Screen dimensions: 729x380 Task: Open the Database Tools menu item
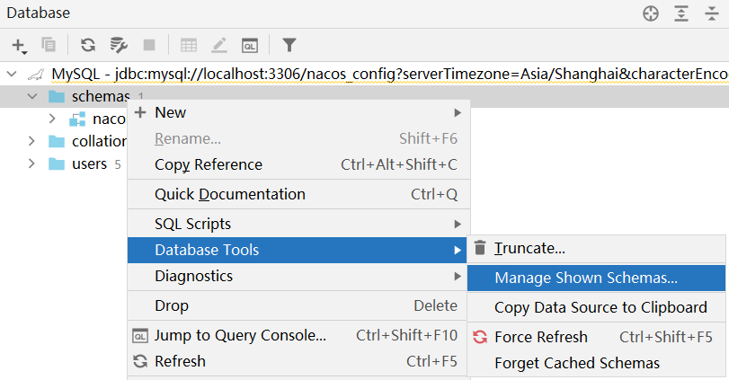point(299,251)
